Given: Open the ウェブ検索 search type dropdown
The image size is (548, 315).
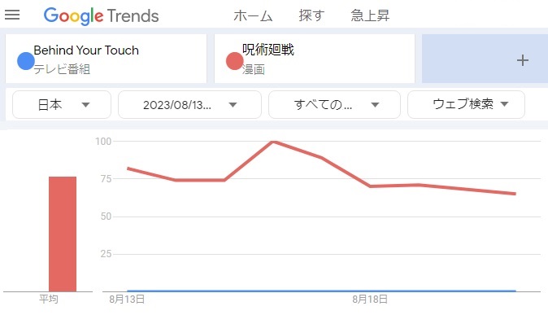Looking at the screenshot, I should (466, 104).
